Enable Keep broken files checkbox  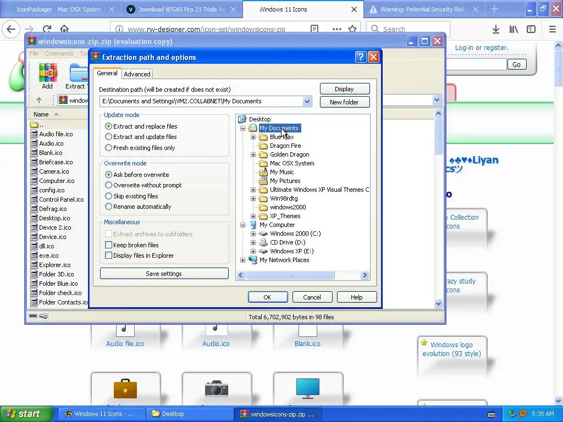coord(108,245)
